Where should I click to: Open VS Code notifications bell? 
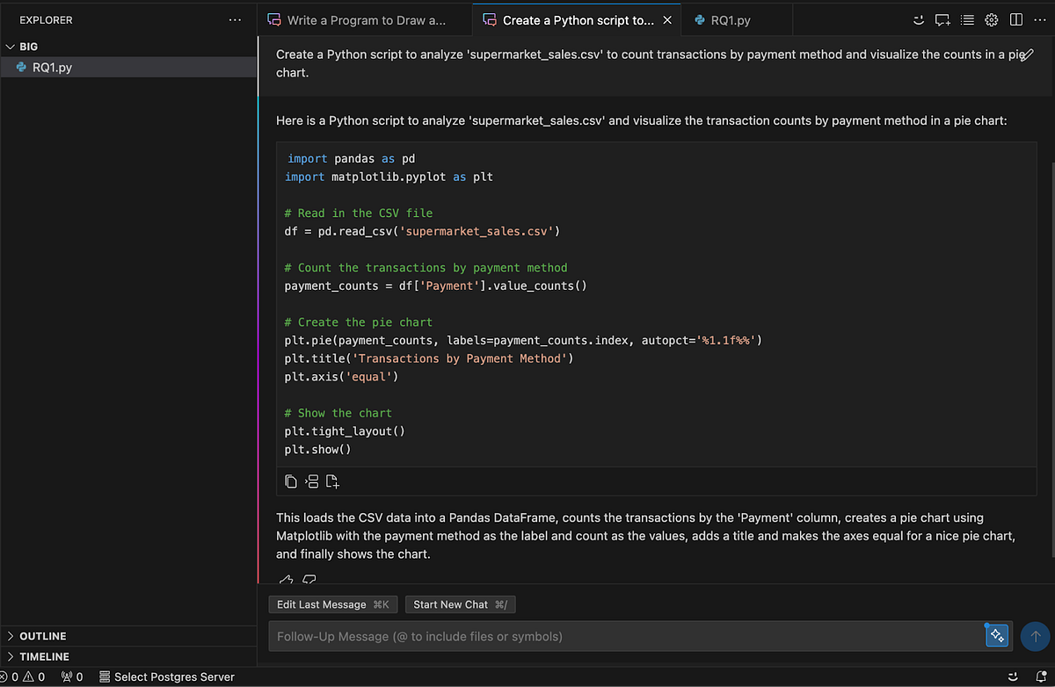pos(1043,676)
